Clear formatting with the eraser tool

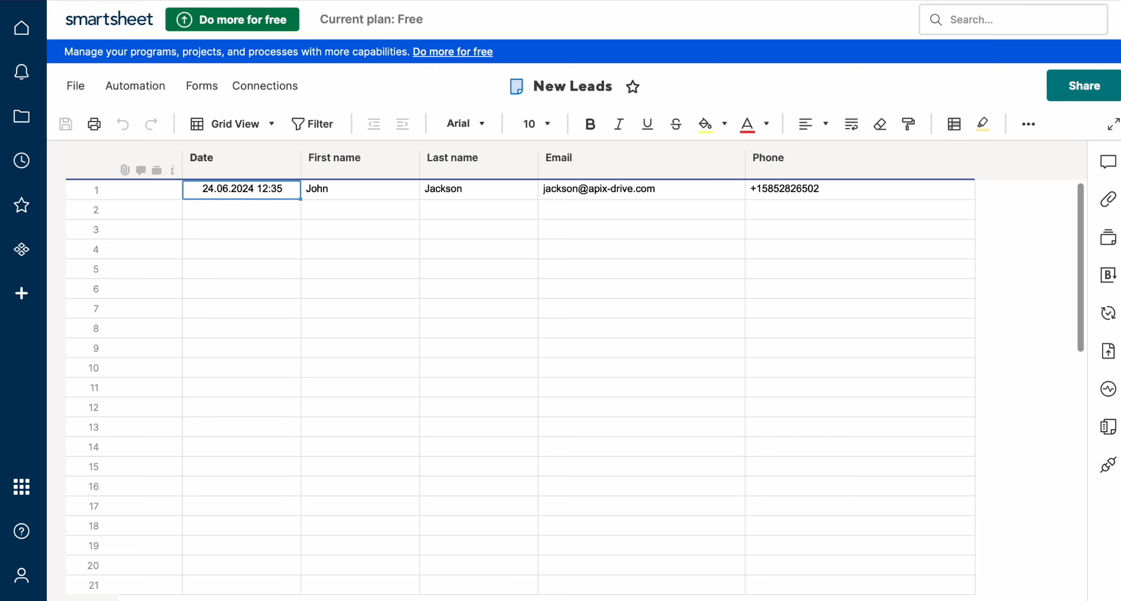(x=880, y=124)
